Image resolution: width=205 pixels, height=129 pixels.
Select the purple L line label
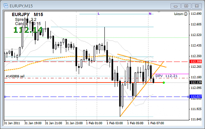[x=99, y=14]
